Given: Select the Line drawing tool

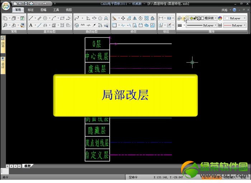Looking at the screenshot, I should coord(31,18).
